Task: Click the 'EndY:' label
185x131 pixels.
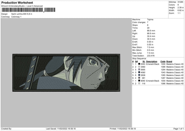Action: pyautogui.click(x=135, y=44)
